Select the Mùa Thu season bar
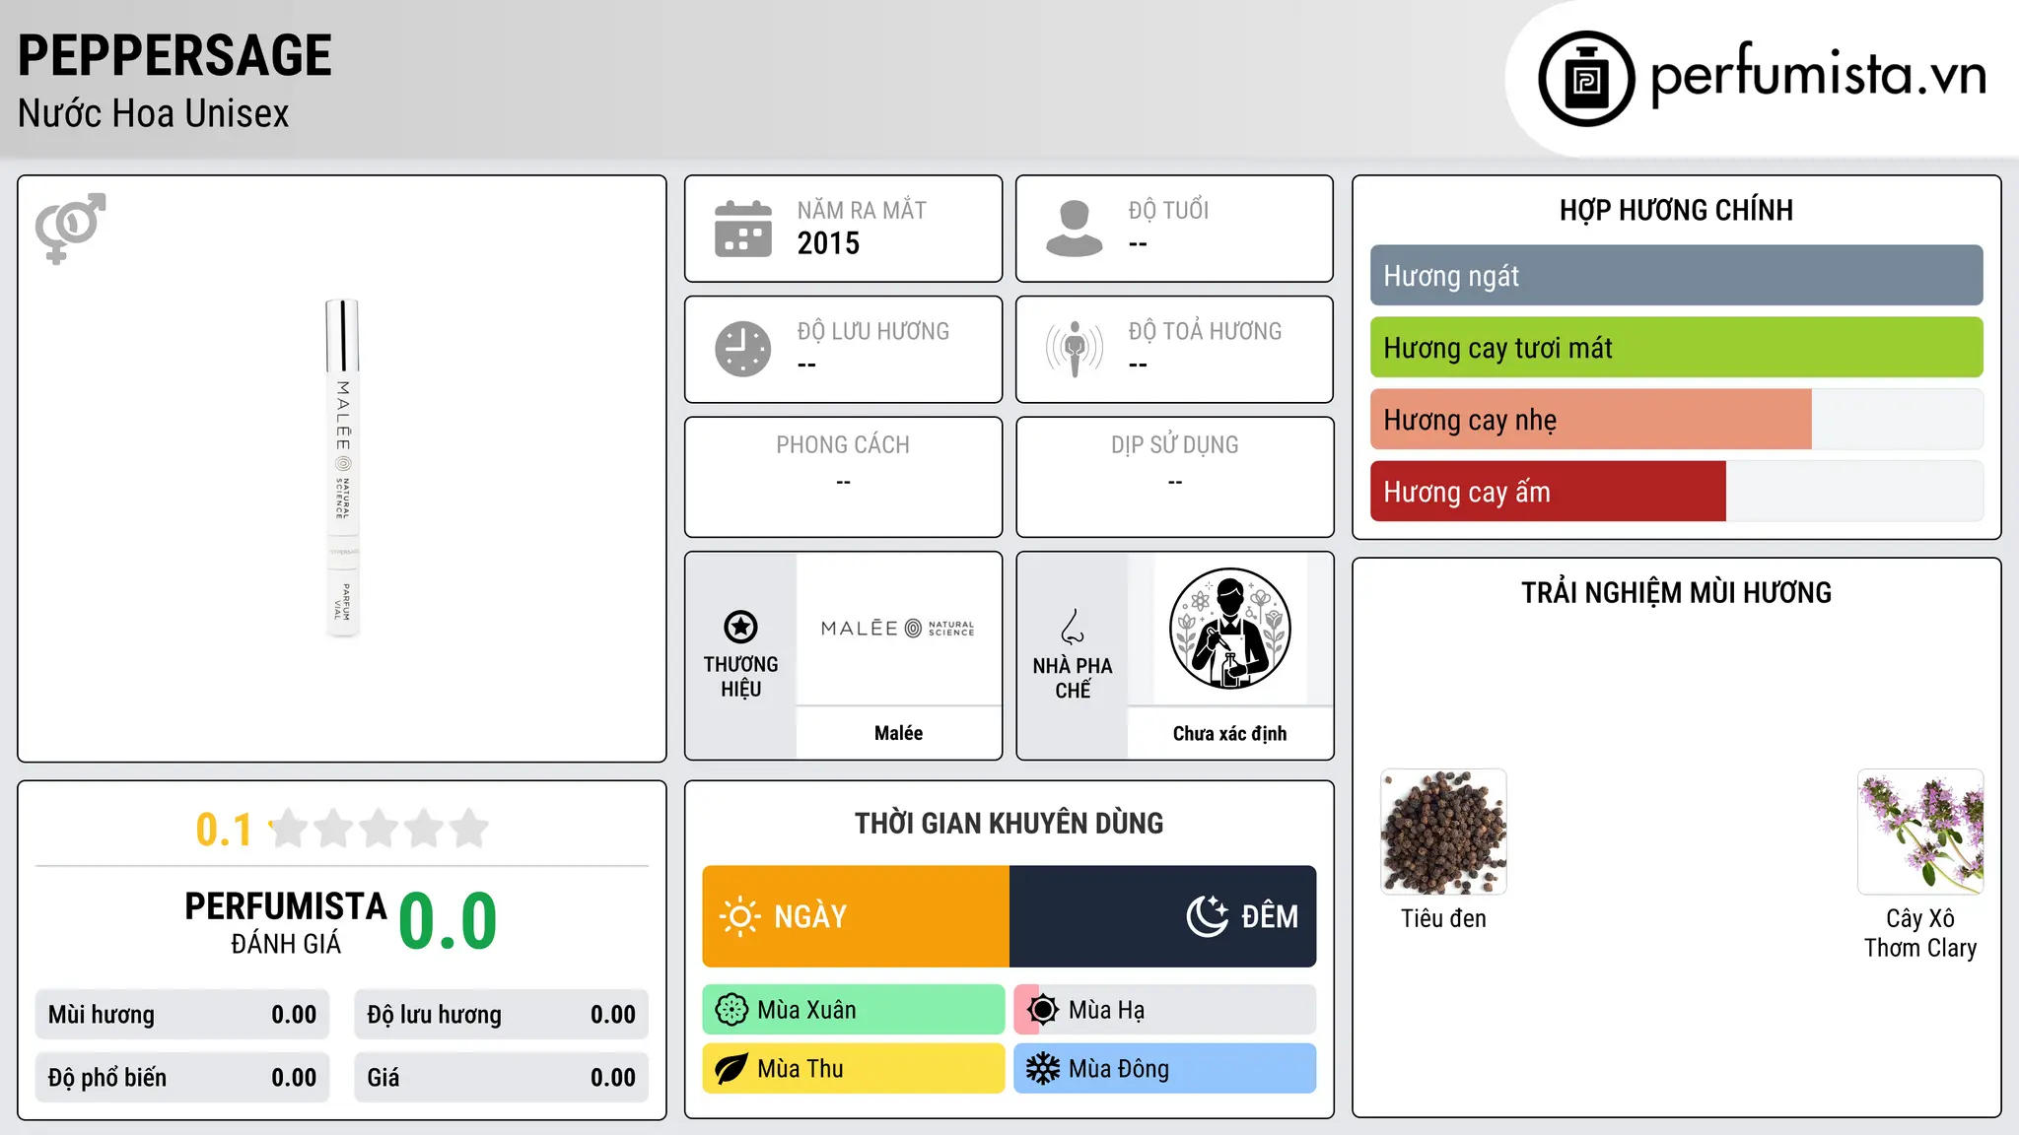 (854, 1069)
